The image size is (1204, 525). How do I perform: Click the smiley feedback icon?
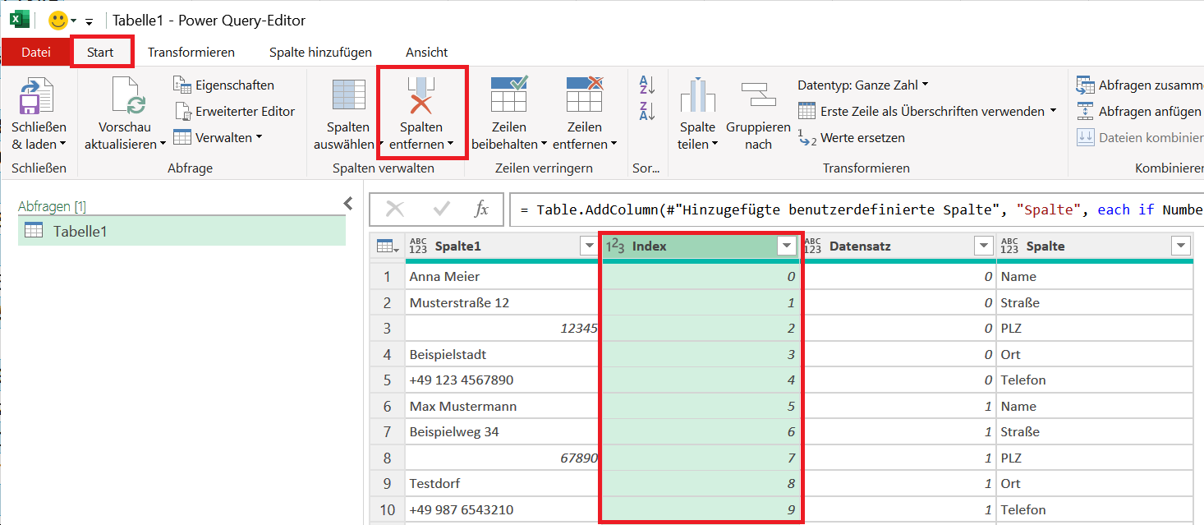point(58,20)
